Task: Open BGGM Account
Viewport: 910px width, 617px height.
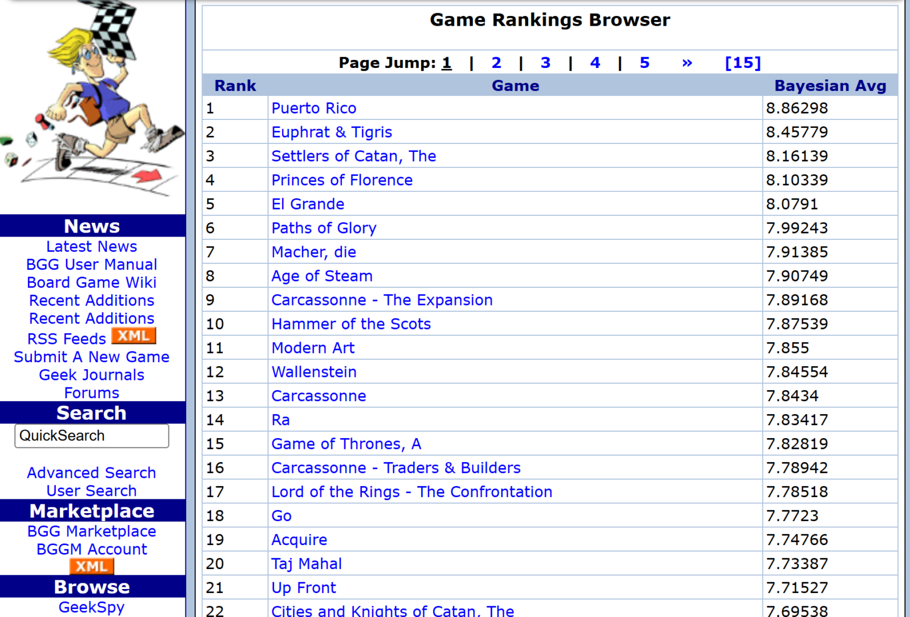Action: 92,549
